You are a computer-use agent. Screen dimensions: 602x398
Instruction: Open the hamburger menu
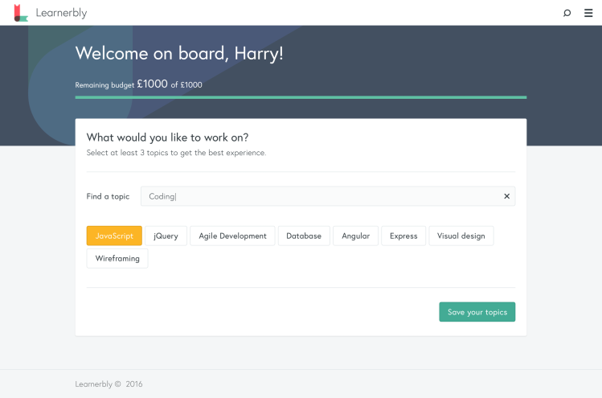tap(588, 13)
